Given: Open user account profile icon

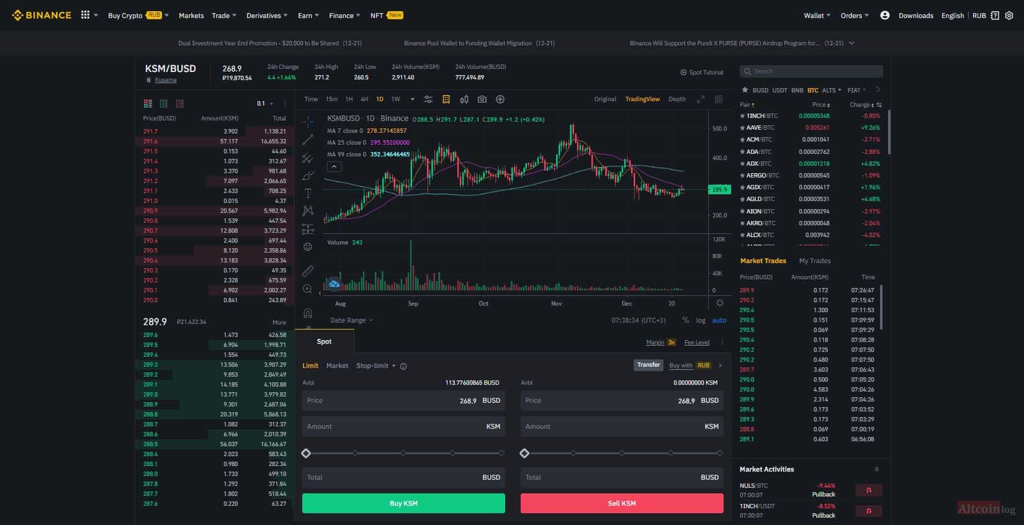Looking at the screenshot, I should tap(885, 16).
